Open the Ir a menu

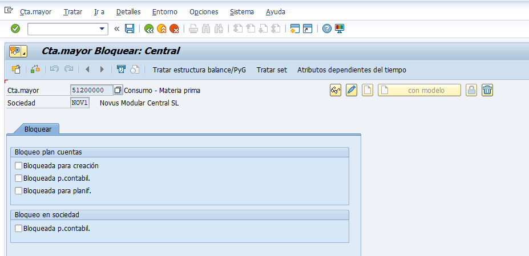pyautogui.click(x=99, y=12)
